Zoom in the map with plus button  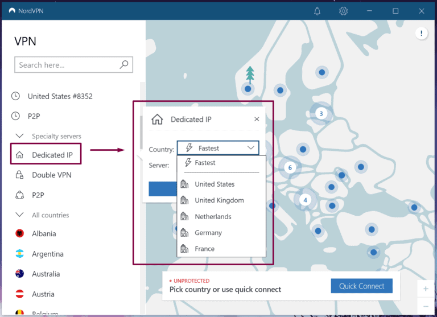click(426, 289)
